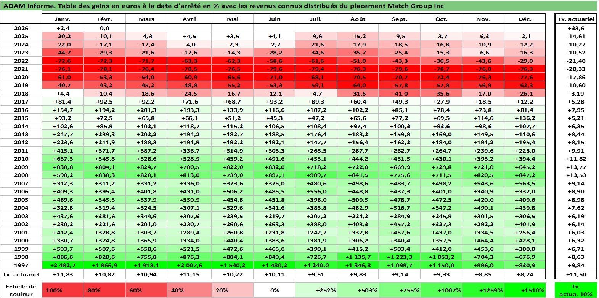
Task: Click the 2021 Juin value '-79,6'
Action: point(274,69)
